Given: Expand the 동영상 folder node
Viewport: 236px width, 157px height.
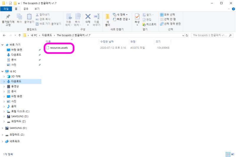Looking at the screenshot, I should pyautogui.click(x=4, y=87).
